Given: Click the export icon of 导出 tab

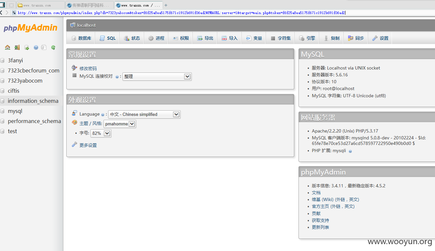Looking at the screenshot, I should point(200,38).
